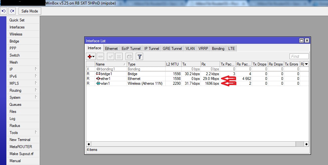The image size is (328, 165).
Task: Click the red plus Add interface button
Action: tap(91, 56)
